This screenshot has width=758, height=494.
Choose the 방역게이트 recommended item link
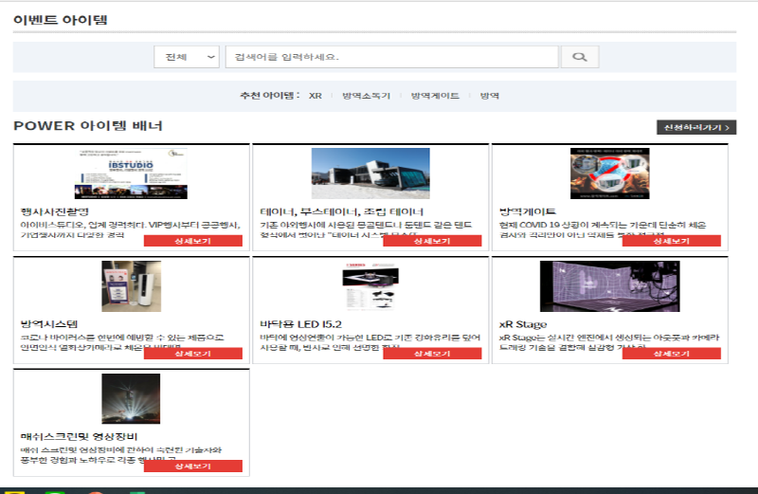pyautogui.click(x=435, y=97)
